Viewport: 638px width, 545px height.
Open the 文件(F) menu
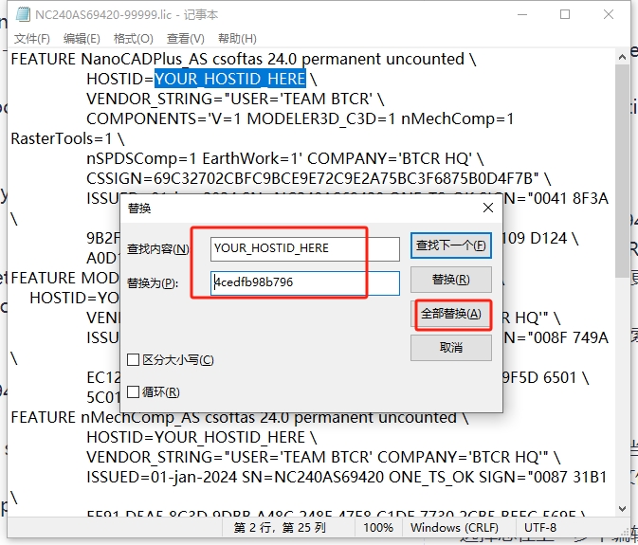[31, 39]
